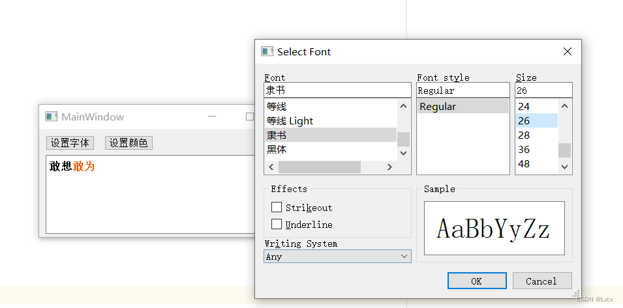Click the Font style input field
This screenshot has height=308, width=623.
[x=463, y=90]
